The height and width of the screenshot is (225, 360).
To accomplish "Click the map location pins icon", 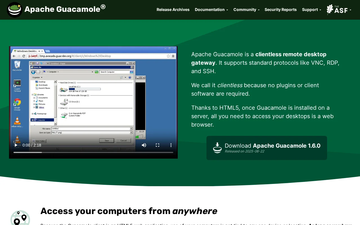I will [x=20, y=218].
